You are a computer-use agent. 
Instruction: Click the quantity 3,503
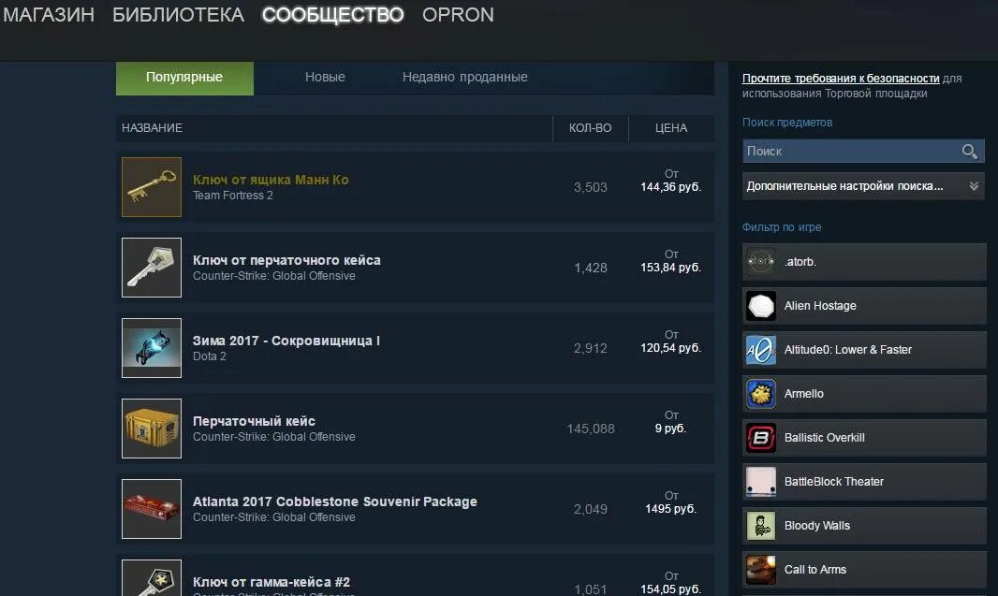[x=590, y=187]
